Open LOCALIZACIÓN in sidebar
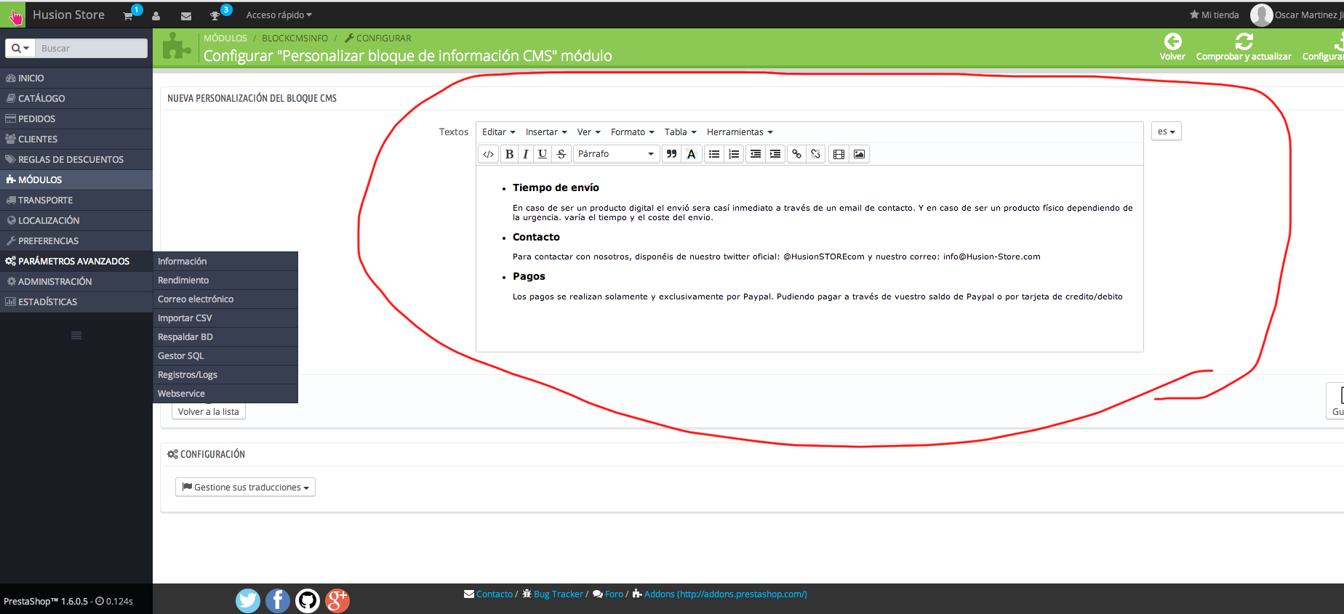 [76, 220]
